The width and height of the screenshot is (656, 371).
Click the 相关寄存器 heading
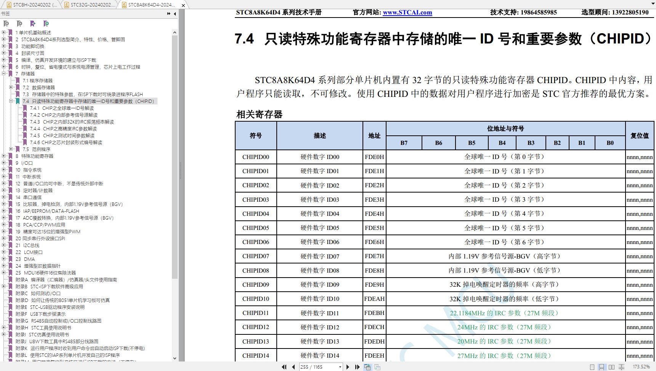point(260,114)
